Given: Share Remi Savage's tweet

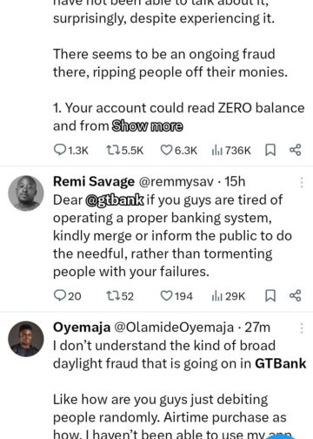Looking at the screenshot, I should [x=296, y=295].
